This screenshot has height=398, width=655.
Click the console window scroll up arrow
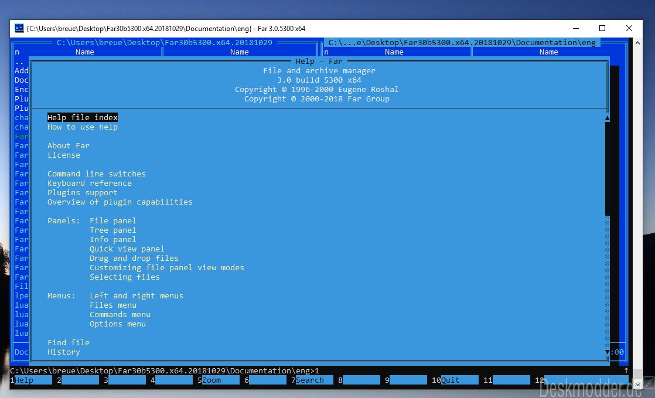click(637, 43)
